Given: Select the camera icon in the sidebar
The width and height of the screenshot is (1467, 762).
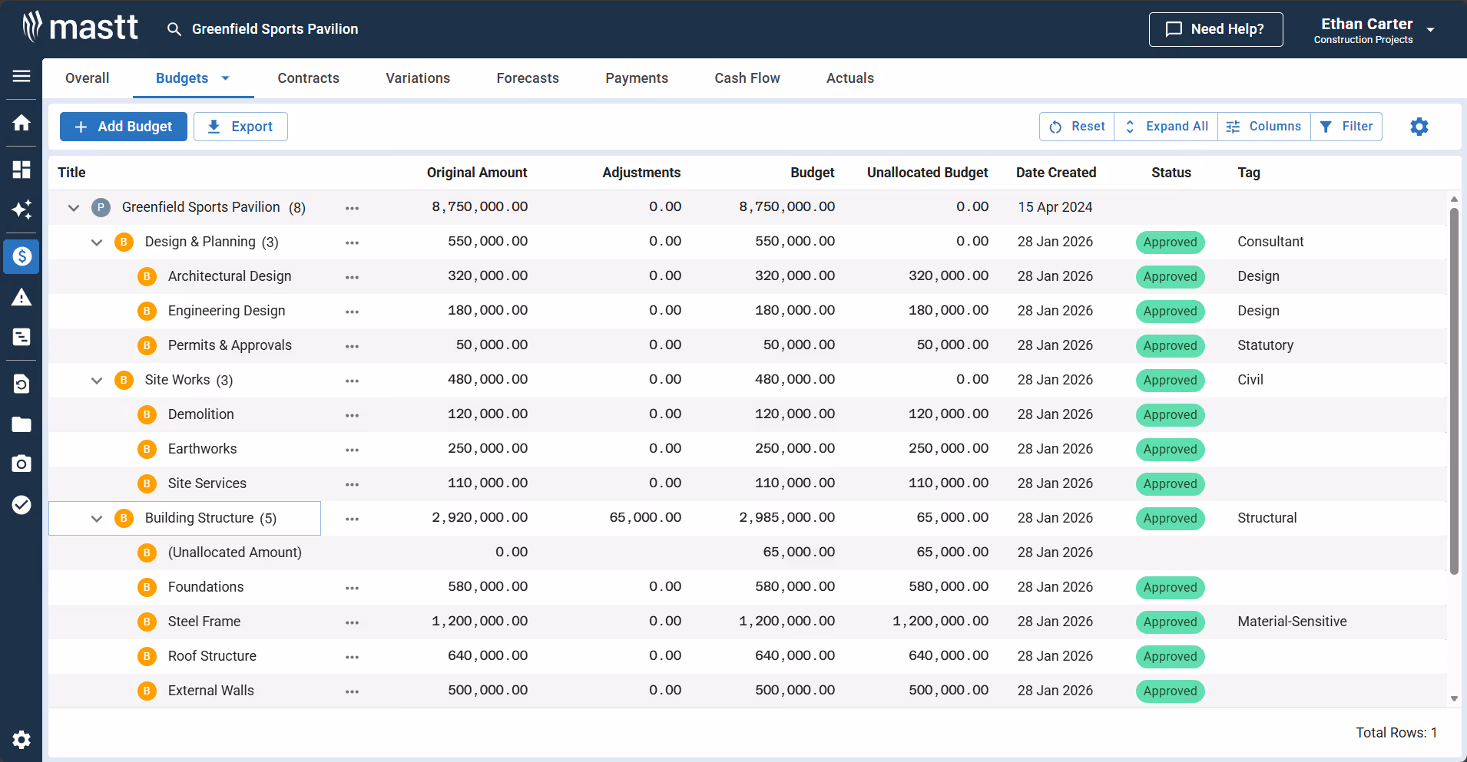Looking at the screenshot, I should point(21,463).
